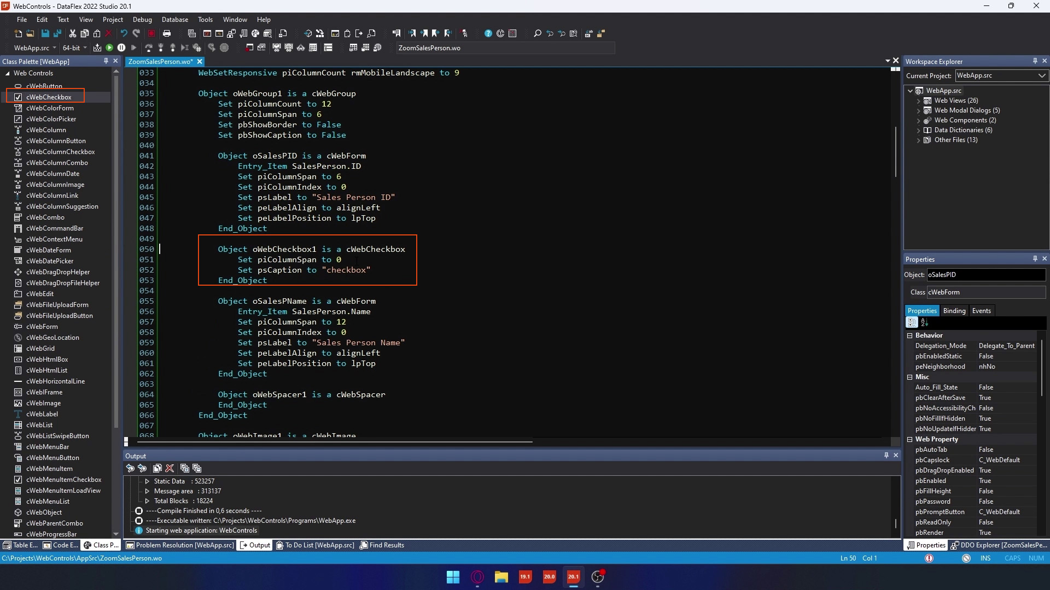Pin the Workspace Explorer panel
Image resolution: width=1050 pixels, height=590 pixels.
(1035, 61)
